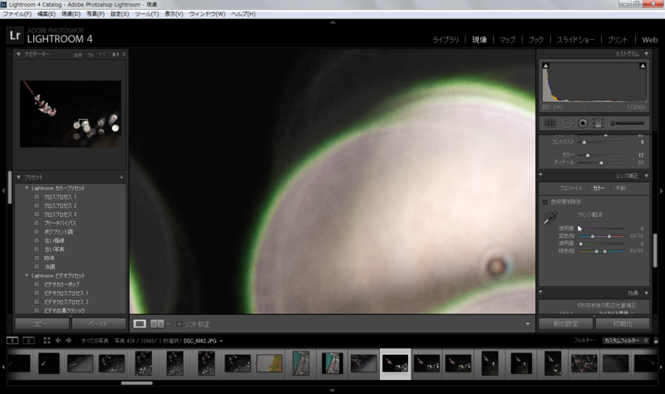Screen dimensions: 665x394
Task: Enable the 色収差を除去 checkbox
Action: [x=545, y=202]
